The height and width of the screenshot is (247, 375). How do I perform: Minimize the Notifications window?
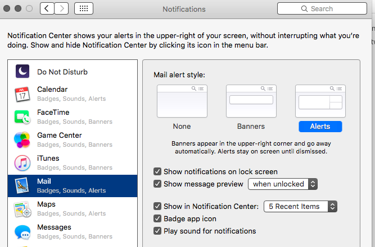click(x=18, y=8)
